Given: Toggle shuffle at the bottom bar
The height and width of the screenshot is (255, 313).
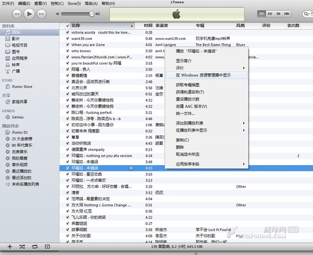Looking at the screenshot, I should pos(22,247).
